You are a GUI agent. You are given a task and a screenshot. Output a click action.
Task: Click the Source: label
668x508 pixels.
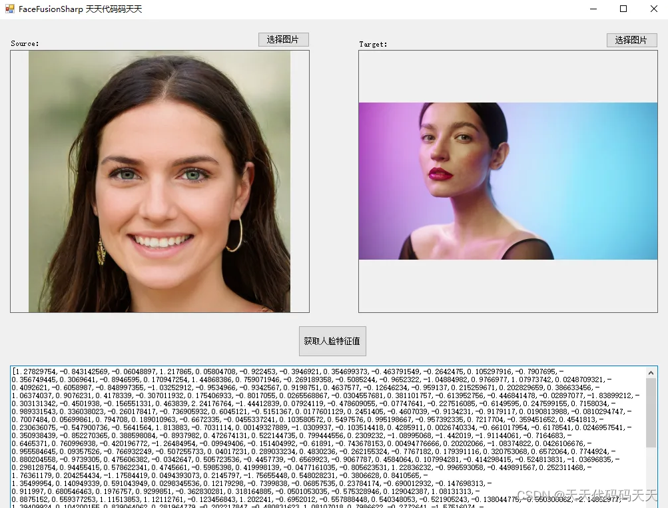pyautogui.click(x=24, y=43)
